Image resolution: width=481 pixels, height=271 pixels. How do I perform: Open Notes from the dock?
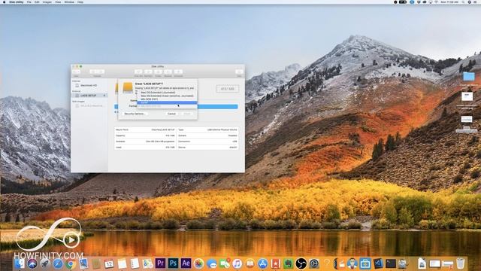(x=122, y=263)
